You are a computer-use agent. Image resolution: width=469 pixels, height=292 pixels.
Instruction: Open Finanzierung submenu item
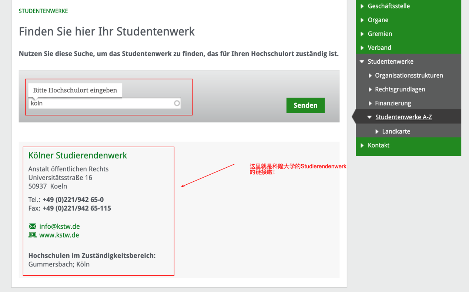click(x=393, y=103)
